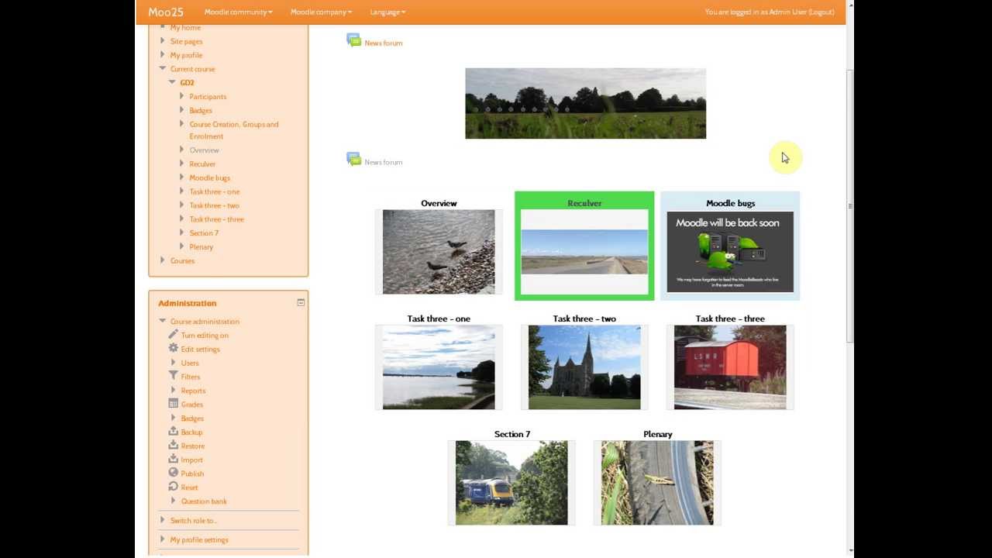Open the top News forum link
992x558 pixels.
pos(383,43)
